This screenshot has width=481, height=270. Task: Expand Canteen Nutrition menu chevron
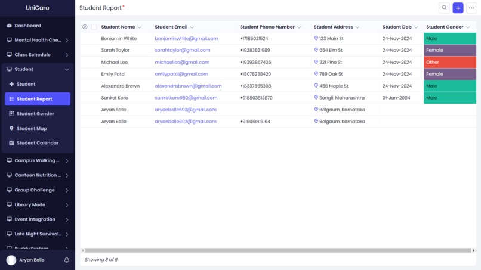pos(67,175)
